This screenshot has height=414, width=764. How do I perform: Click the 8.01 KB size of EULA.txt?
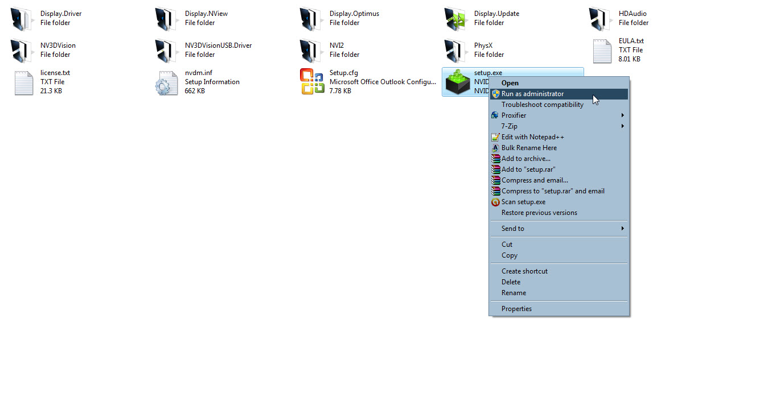tap(630, 59)
